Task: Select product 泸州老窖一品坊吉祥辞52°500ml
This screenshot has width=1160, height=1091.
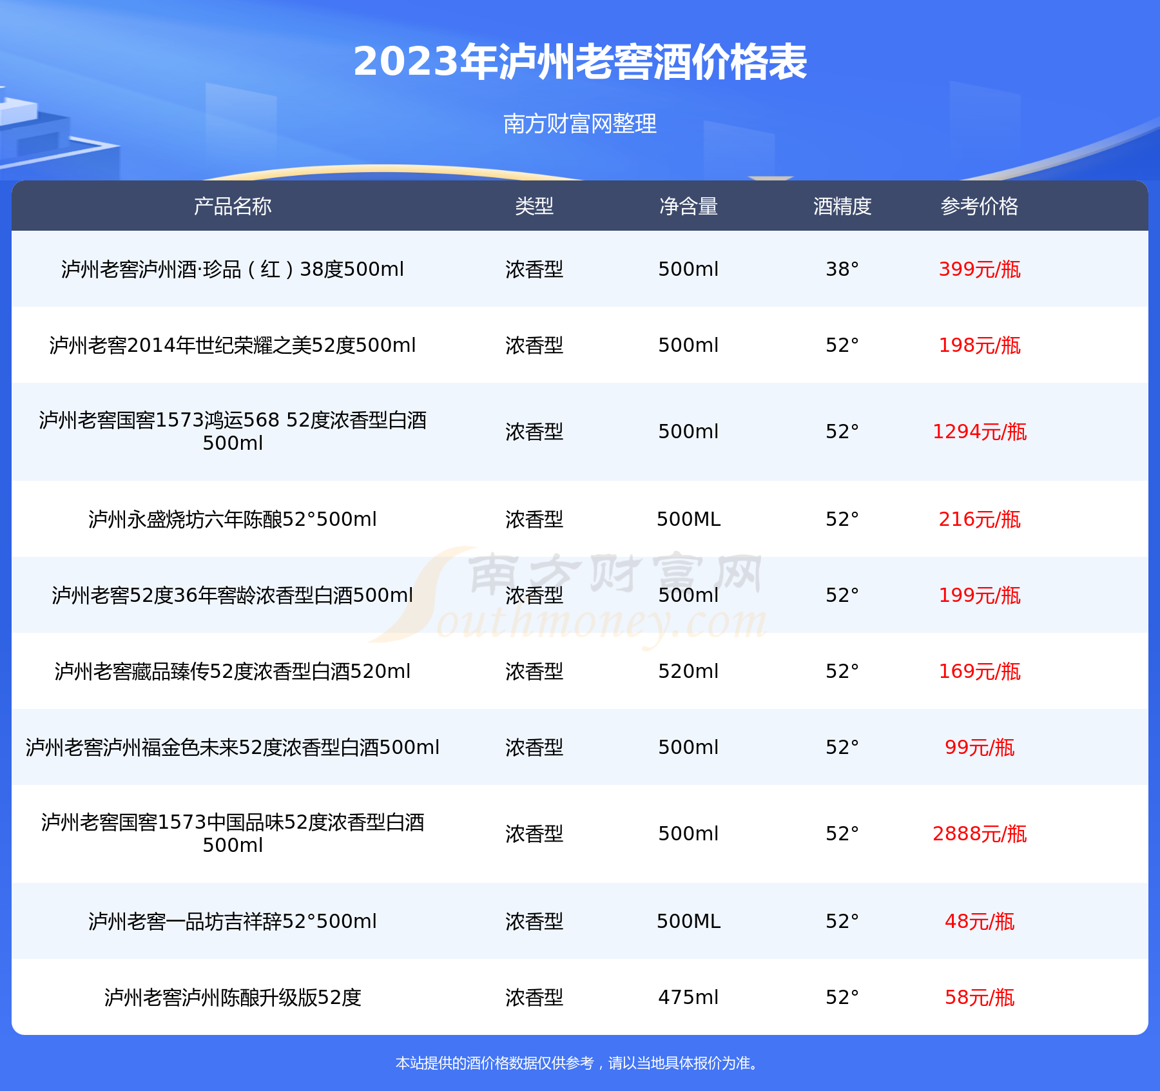Action: click(233, 921)
